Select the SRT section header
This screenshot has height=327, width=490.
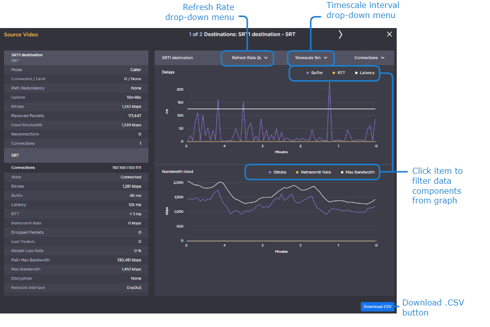click(76, 156)
